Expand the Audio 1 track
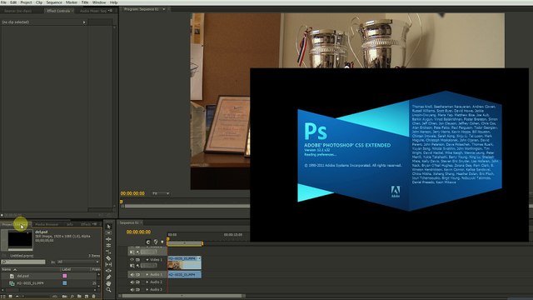This screenshot has width=533, height=300. pos(147,274)
